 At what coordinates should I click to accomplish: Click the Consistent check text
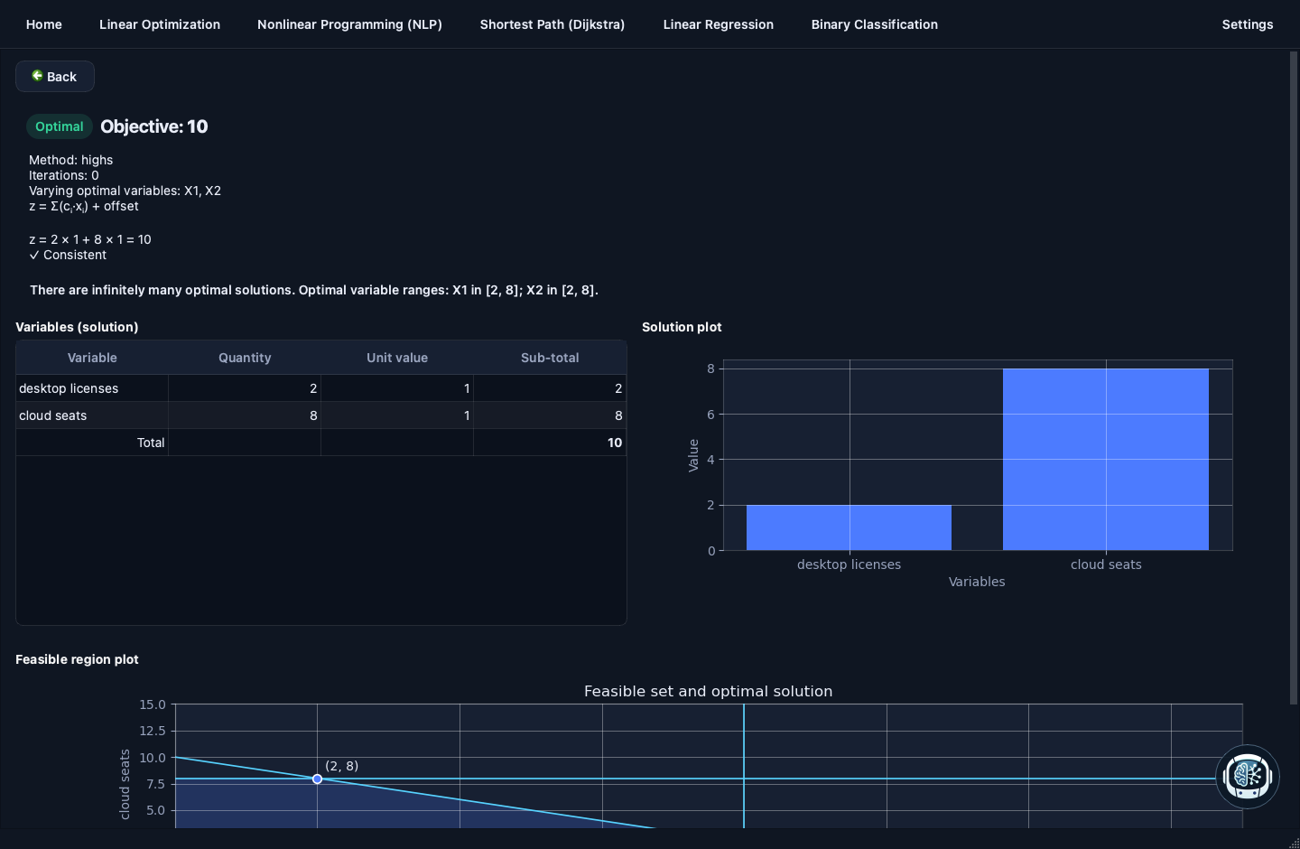click(x=68, y=255)
